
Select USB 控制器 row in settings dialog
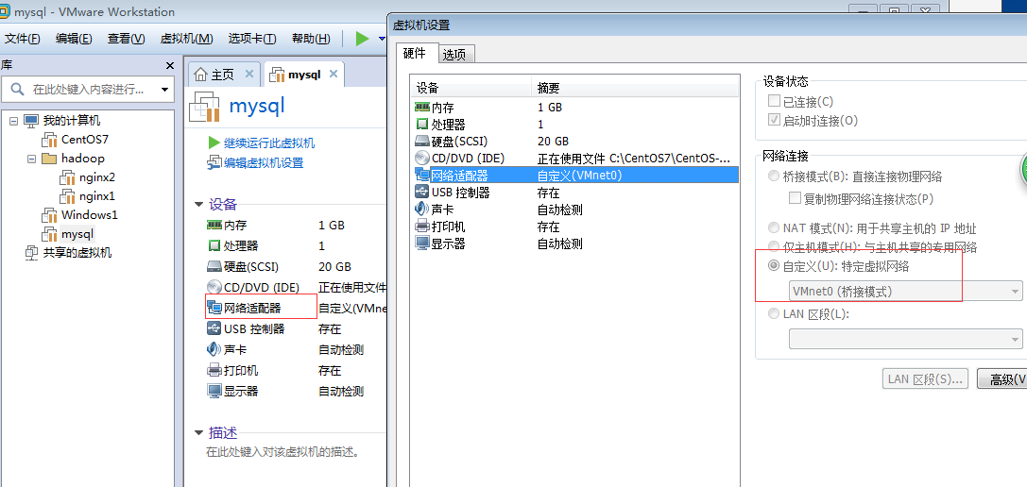575,193
